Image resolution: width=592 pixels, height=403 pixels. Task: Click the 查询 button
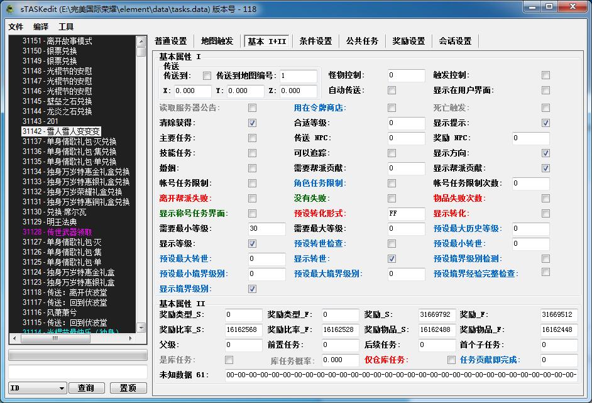[85, 388]
